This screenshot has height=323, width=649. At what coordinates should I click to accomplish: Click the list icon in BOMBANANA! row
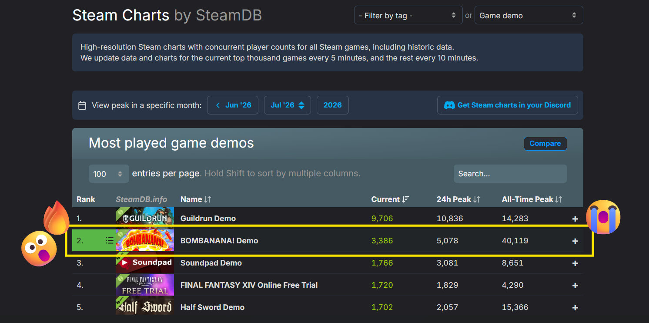coord(109,240)
